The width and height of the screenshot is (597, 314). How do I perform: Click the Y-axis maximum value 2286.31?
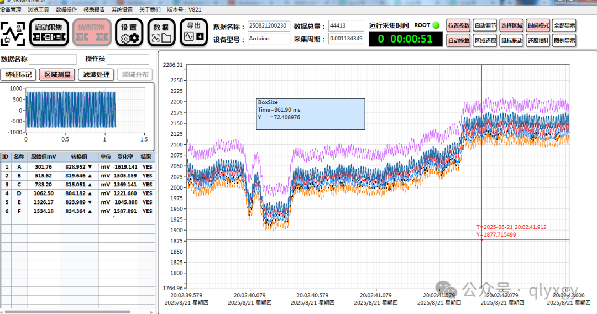pyautogui.click(x=173, y=65)
